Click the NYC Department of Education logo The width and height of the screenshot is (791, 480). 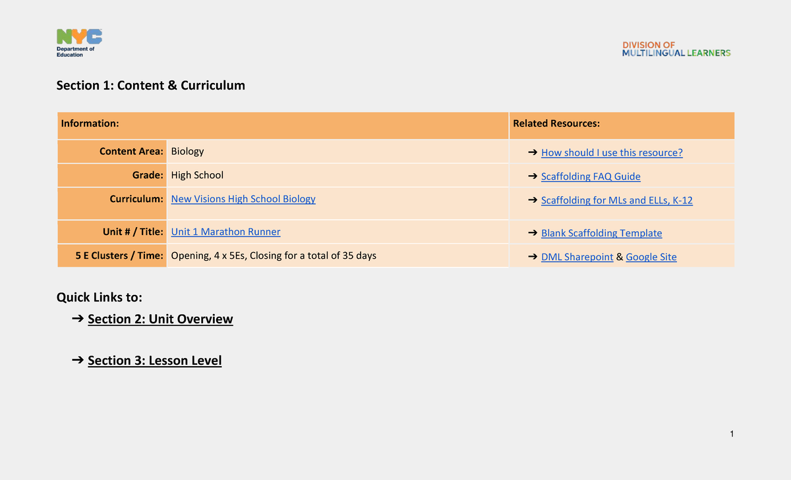(x=79, y=43)
